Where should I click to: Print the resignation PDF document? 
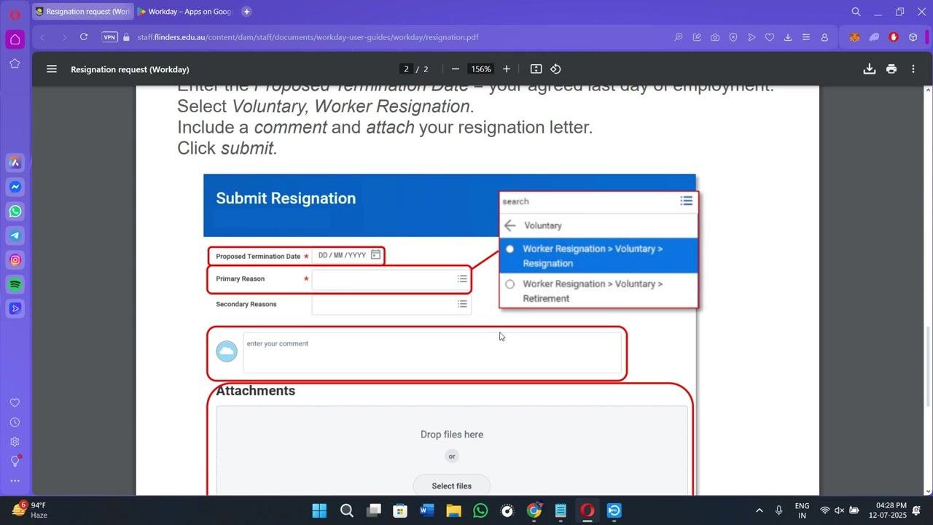coord(891,69)
